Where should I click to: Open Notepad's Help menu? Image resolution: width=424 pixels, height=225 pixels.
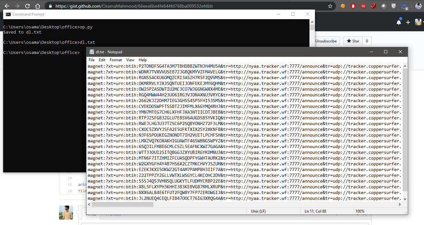point(143,60)
